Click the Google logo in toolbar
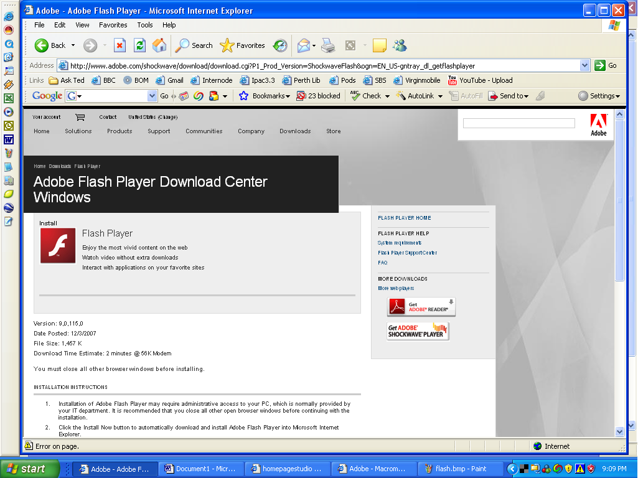 tap(47, 96)
